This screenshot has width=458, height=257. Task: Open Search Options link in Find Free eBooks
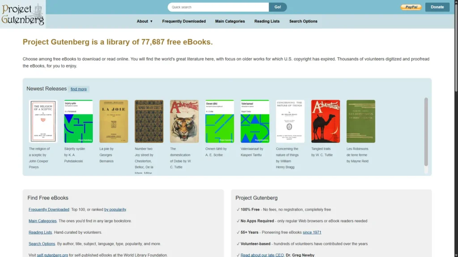(x=42, y=244)
